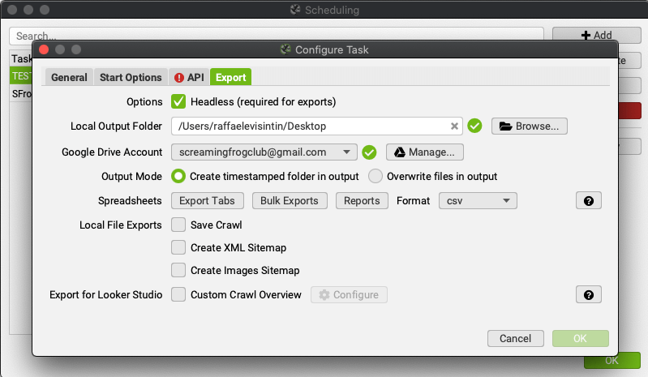Screen dimensions: 648x377
Task: Expand the Format csv dropdown
Action: pyautogui.click(x=478, y=201)
